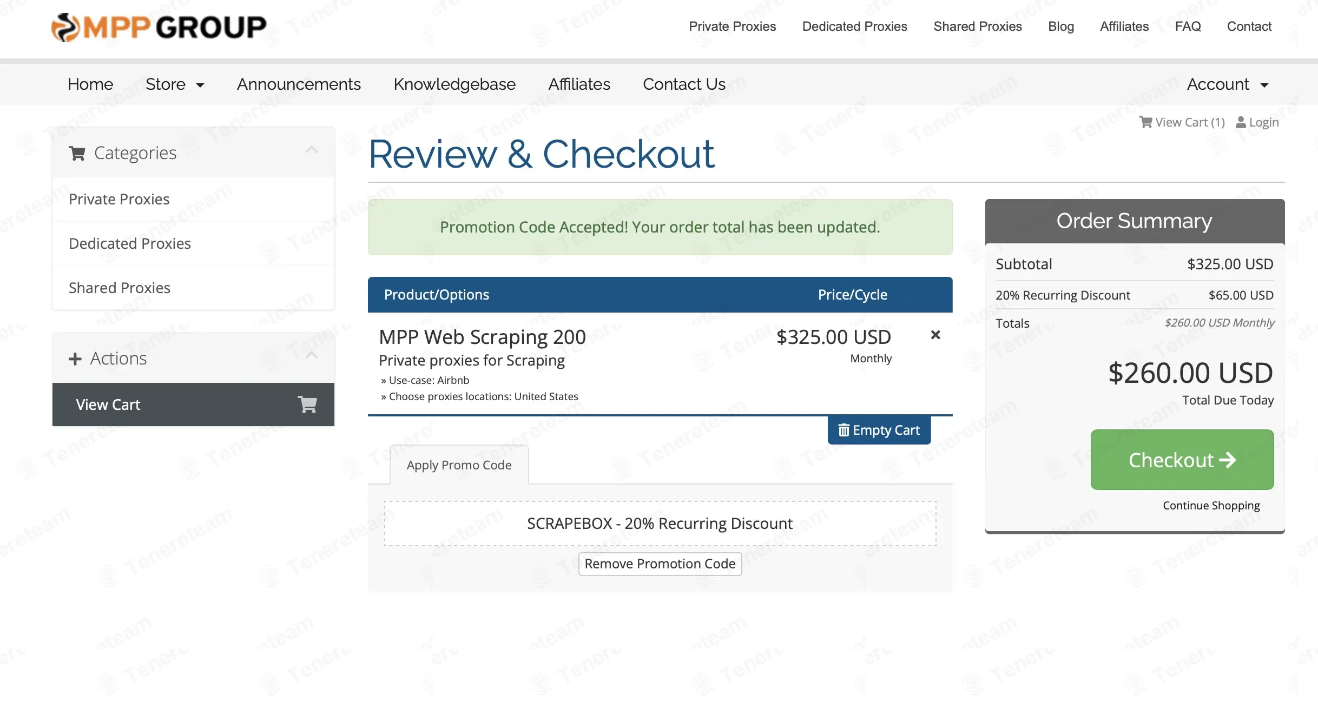Click the Login link

1257,122
